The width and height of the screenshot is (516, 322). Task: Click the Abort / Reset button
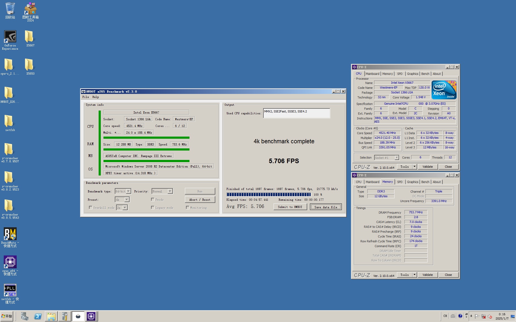click(x=200, y=200)
